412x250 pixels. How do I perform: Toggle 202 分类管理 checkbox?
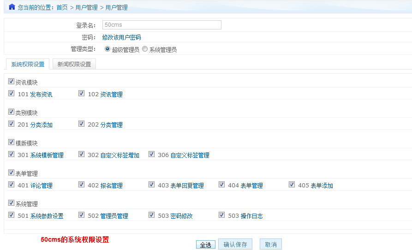pos(81,124)
